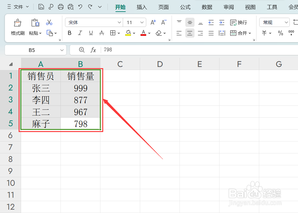Click the Undo arrow icon
The image size is (298, 213).
click(x=80, y=6)
